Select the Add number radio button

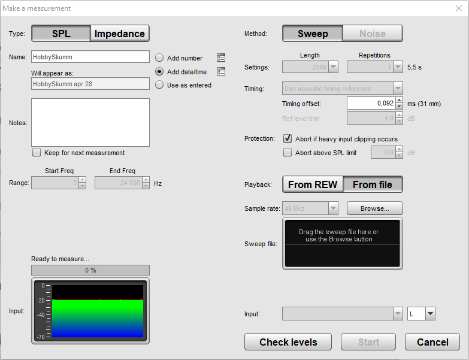click(x=159, y=58)
